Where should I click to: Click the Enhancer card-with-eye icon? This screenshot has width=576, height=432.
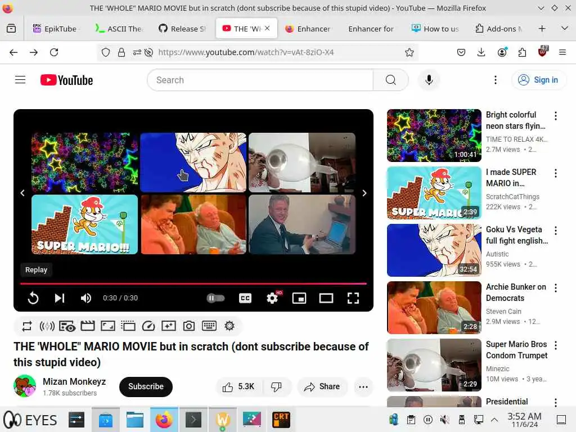[x=67, y=326]
